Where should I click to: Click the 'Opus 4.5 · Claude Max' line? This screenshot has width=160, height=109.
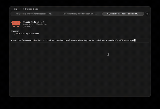point(35,24)
